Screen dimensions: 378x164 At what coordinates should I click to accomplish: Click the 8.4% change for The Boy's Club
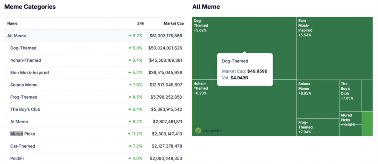tap(135, 109)
